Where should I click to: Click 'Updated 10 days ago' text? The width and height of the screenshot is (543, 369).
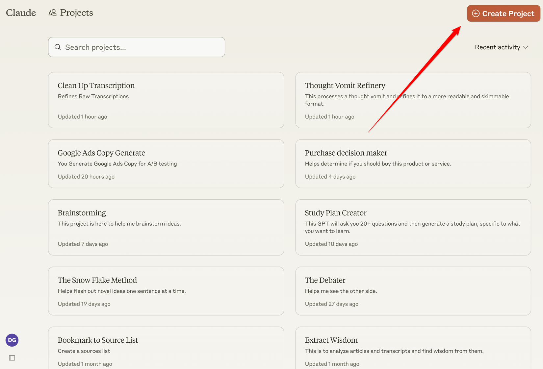point(331,244)
